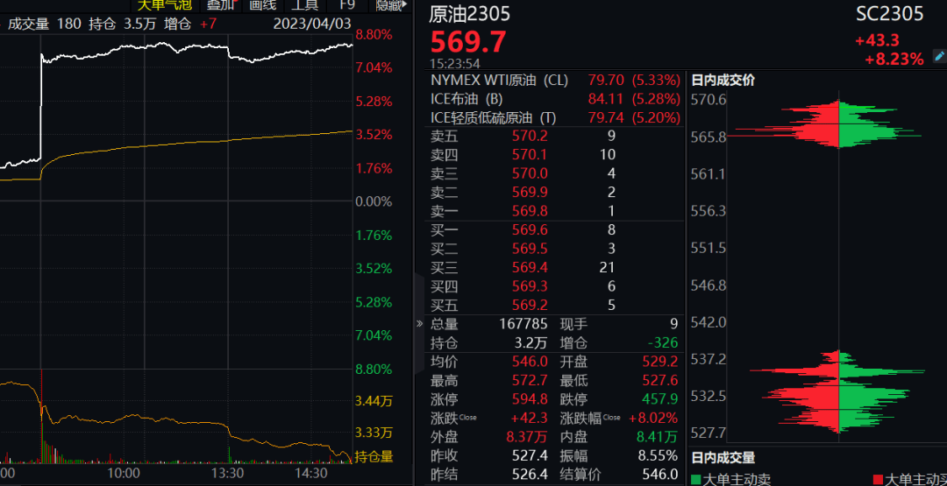947x486 pixels.
Task: Open the 工具 tools menu
Action: coord(304,5)
